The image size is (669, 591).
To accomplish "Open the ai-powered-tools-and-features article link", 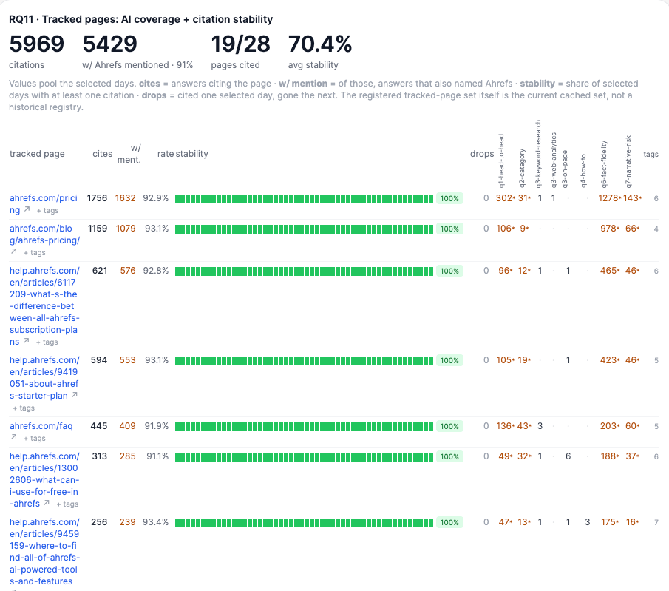I will tap(45, 551).
